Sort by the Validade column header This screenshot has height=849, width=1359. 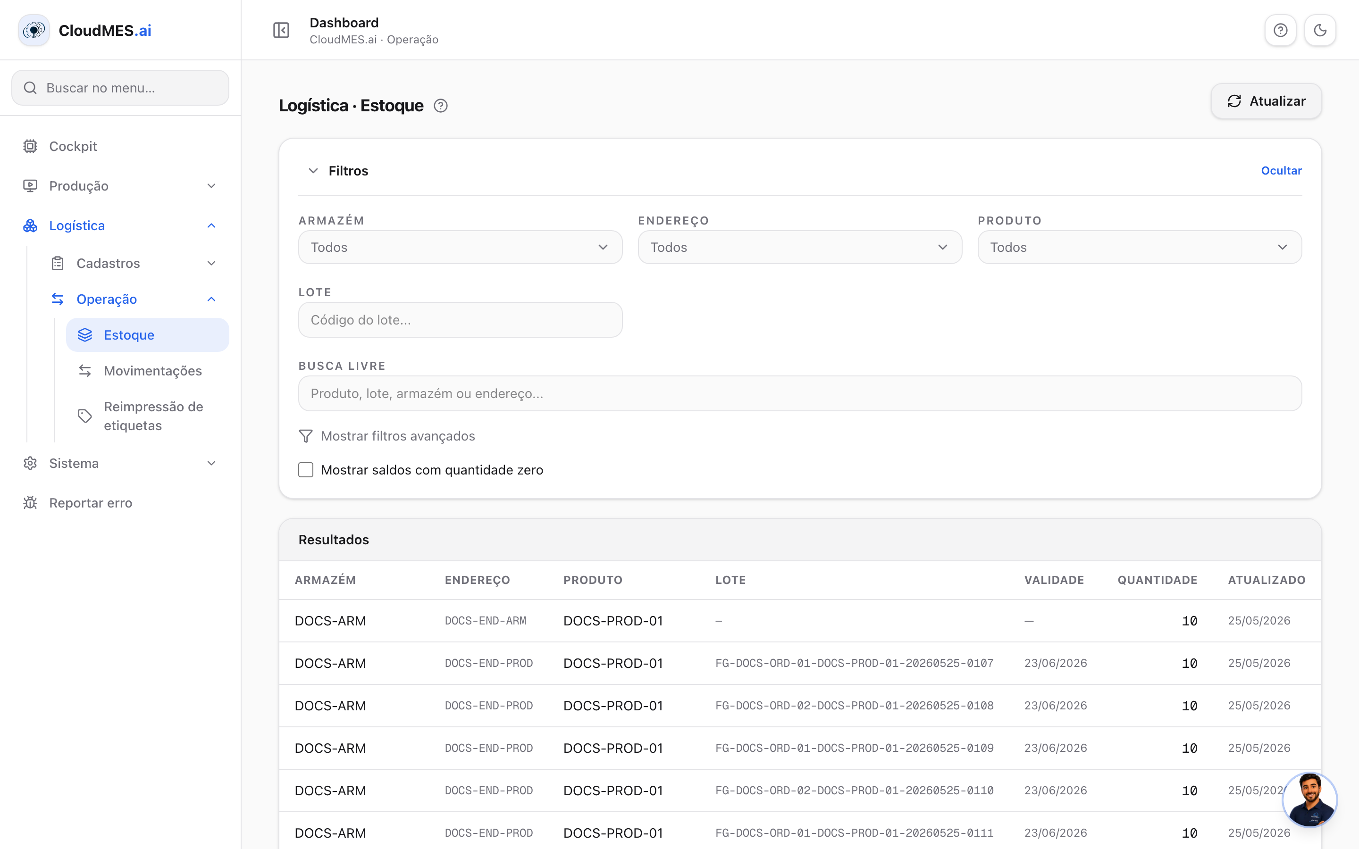[1054, 580]
